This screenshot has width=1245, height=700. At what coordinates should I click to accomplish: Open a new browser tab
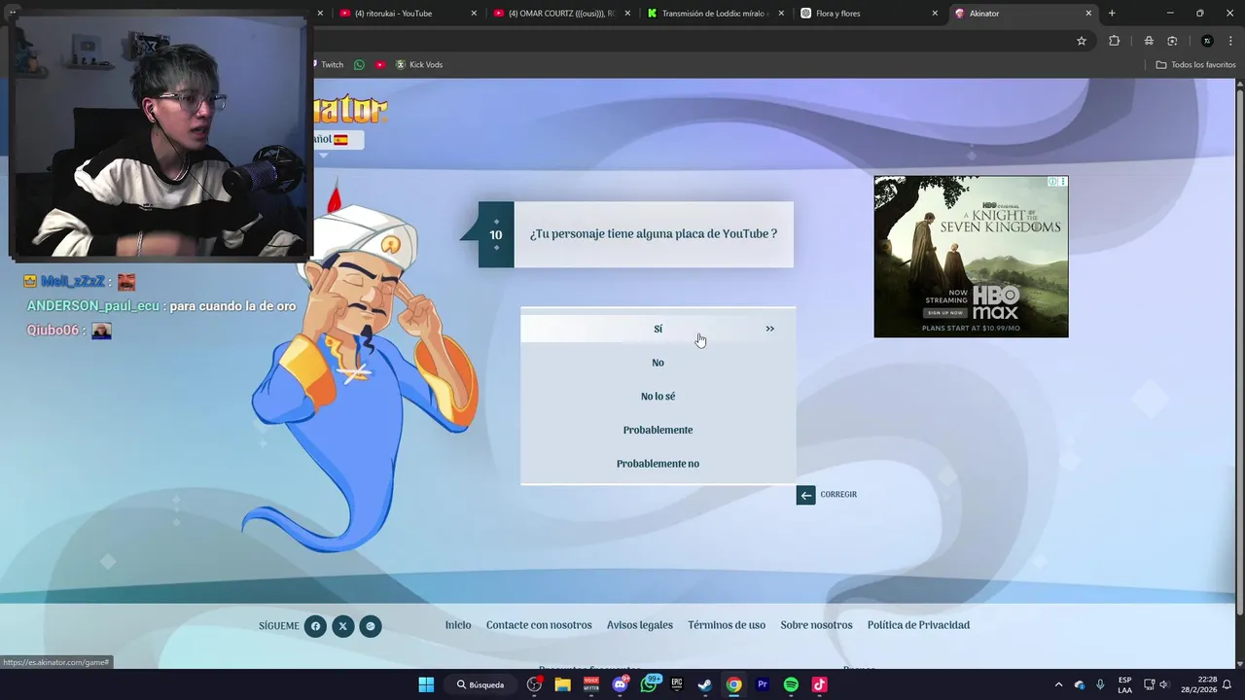[1112, 14]
